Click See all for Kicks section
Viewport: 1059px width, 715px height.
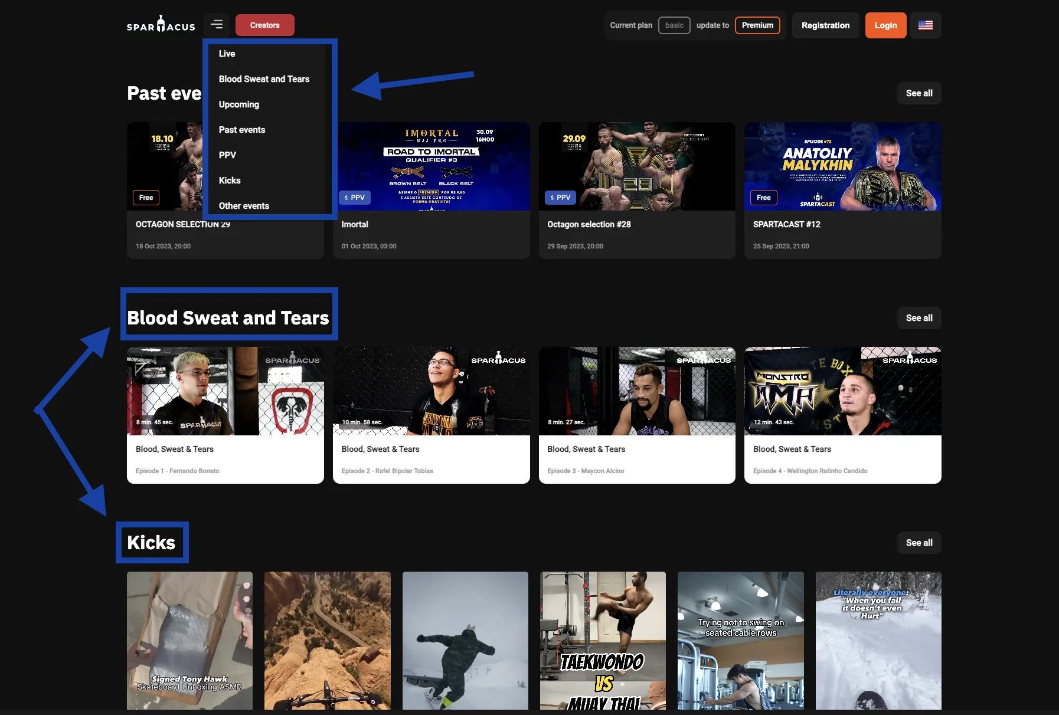[919, 543]
